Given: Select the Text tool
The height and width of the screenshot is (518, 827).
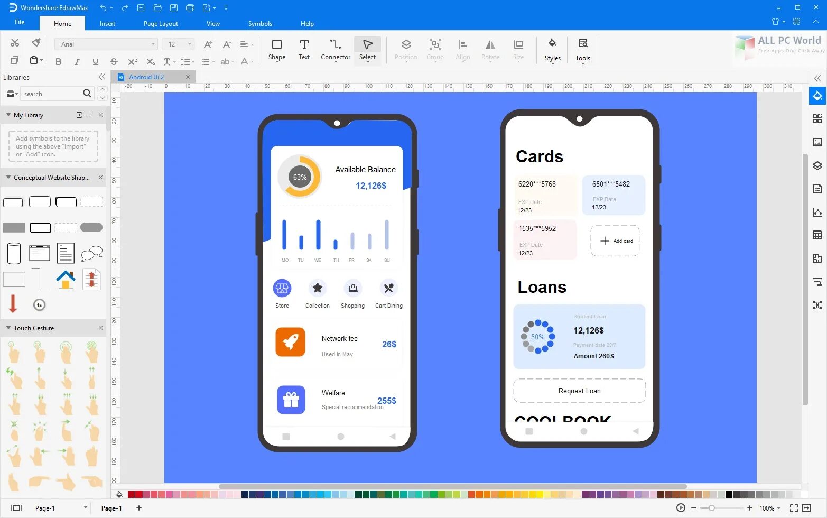Looking at the screenshot, I should pyautogui.click(x=304, y=50).
